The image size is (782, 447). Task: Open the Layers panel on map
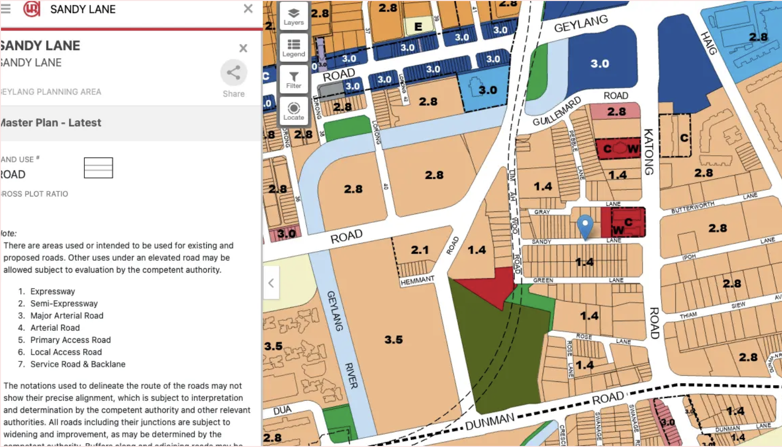pyautogui.click(x=294, y=16)
